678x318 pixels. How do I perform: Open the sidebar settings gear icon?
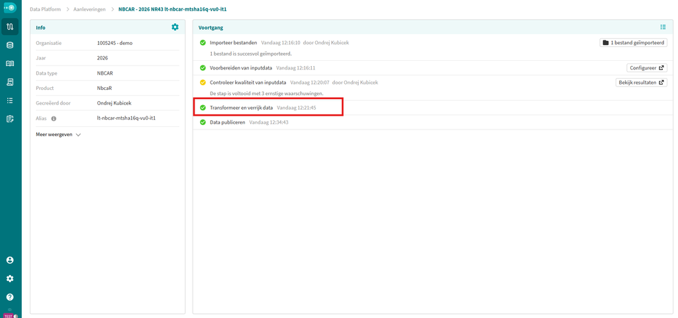pyautogui.click(x=10, y=279)
